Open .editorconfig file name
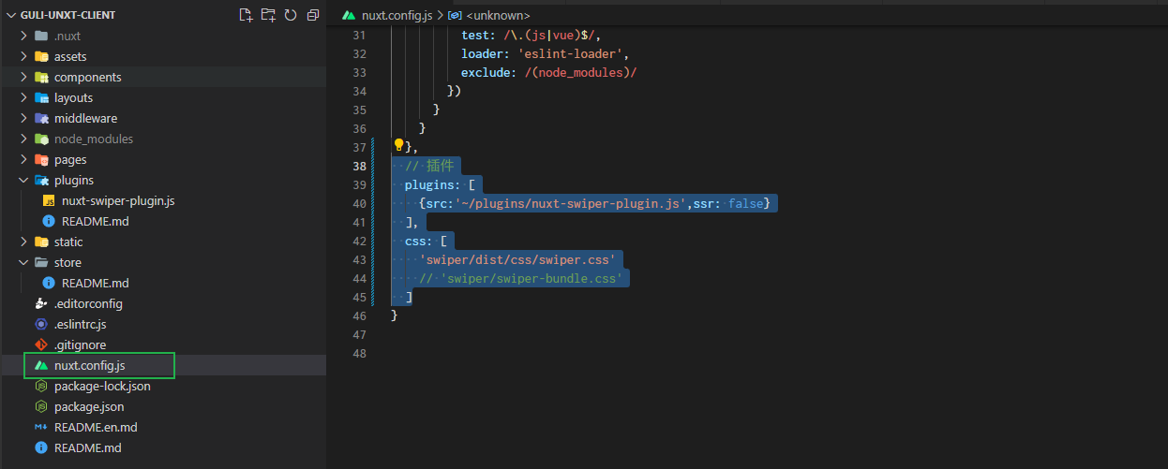The image size is (1168, 469). click(x=88, y=303)
